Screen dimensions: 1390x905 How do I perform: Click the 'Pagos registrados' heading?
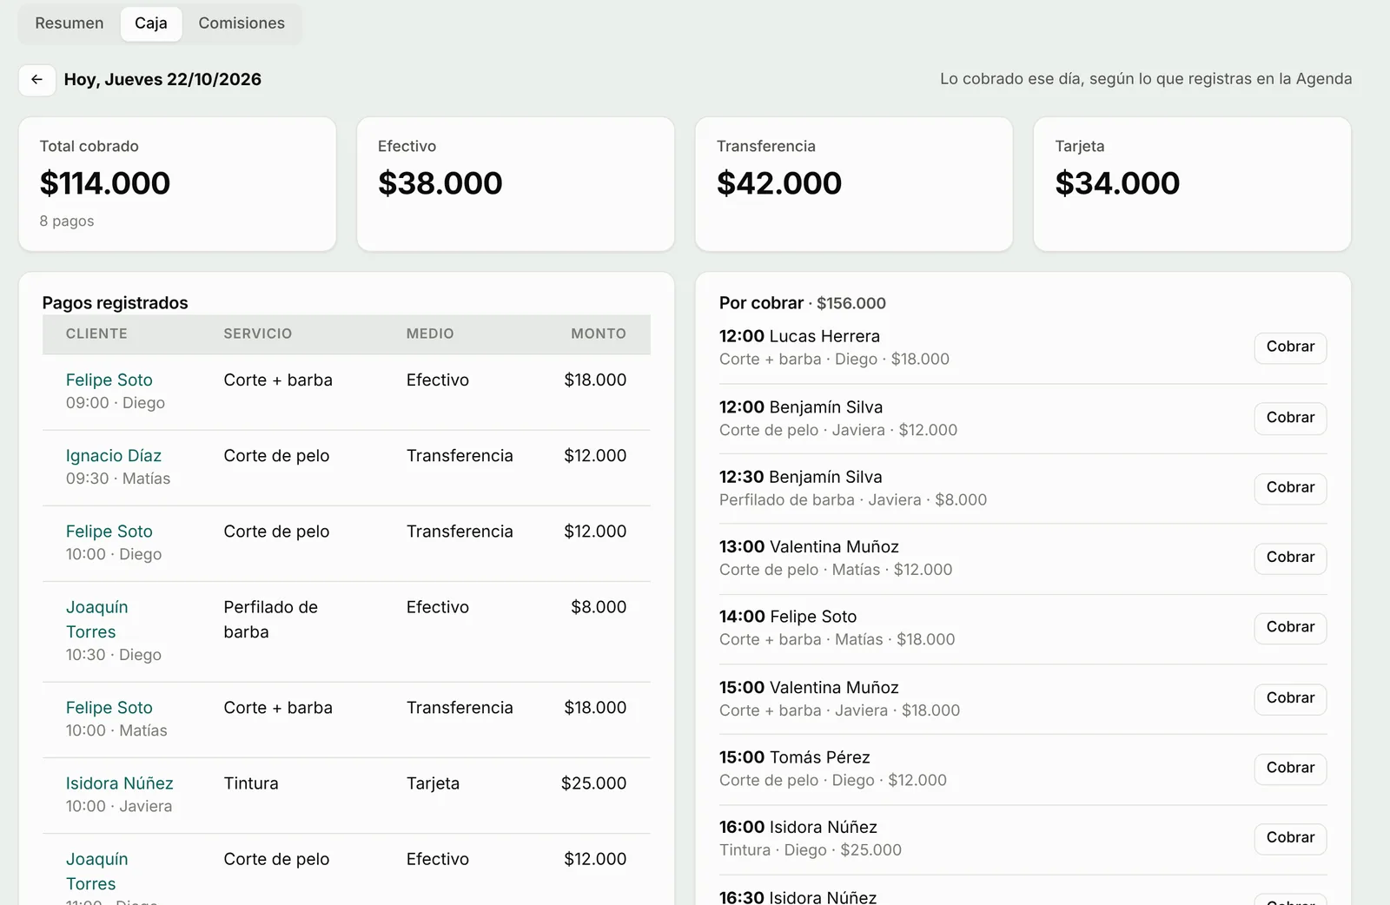pyautogui.click(x=116, y=303)
